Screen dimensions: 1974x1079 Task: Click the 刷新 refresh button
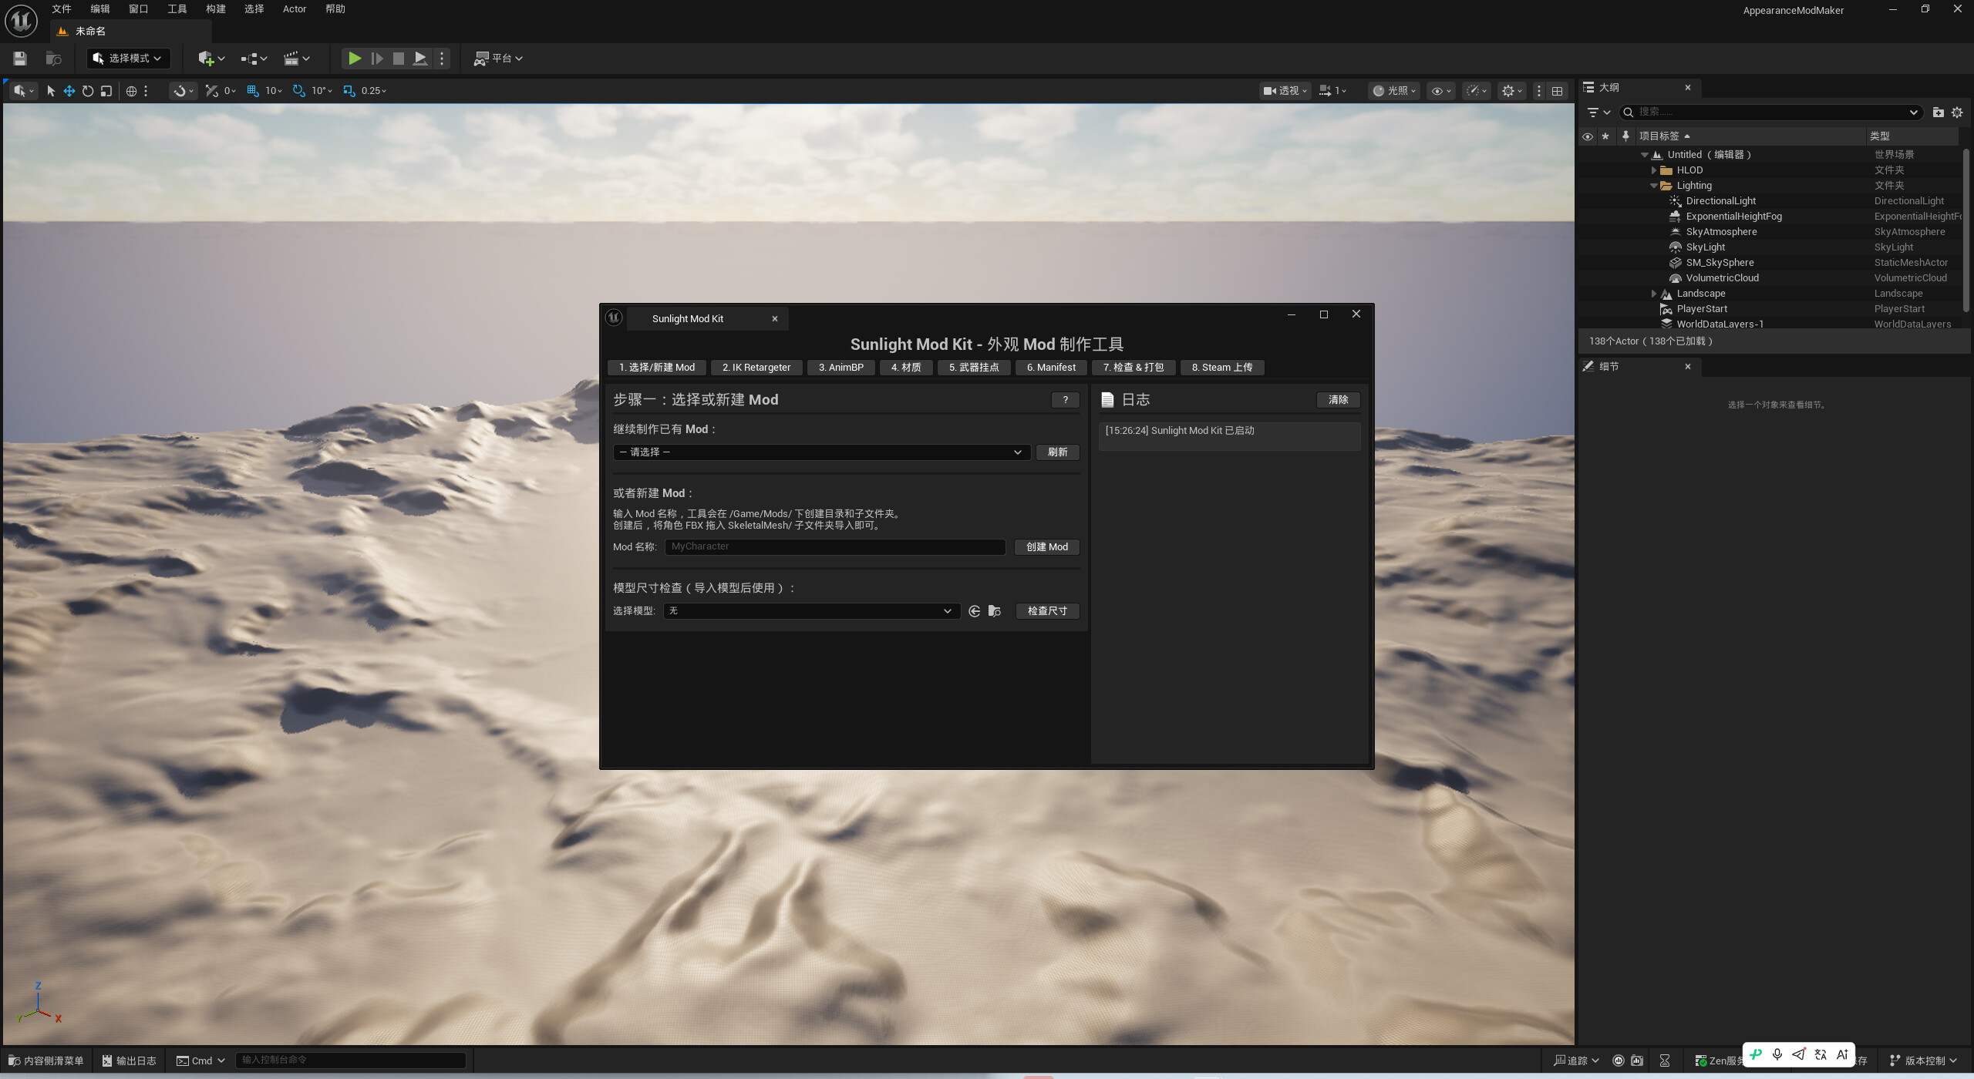1057,452
